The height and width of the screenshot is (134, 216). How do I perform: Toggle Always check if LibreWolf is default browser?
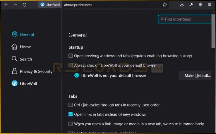click(x=71, y=65)
